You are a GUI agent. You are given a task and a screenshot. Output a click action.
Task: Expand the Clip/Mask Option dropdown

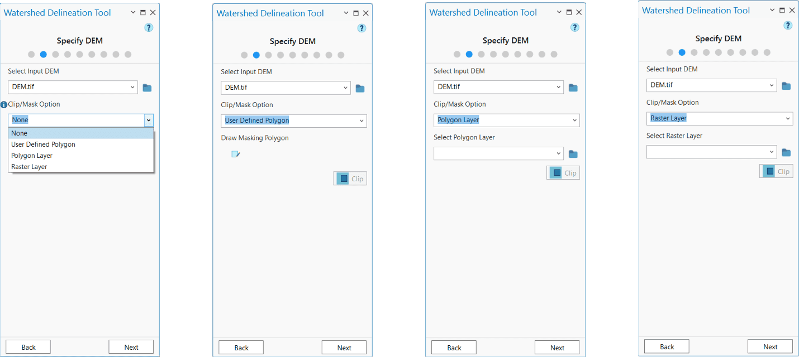coord(148,120)
